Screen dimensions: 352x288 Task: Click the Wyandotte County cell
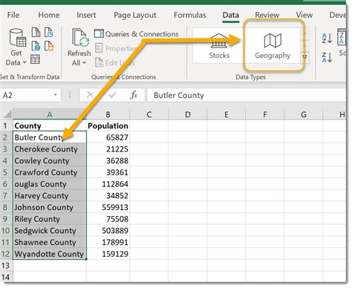coord(50,254)
